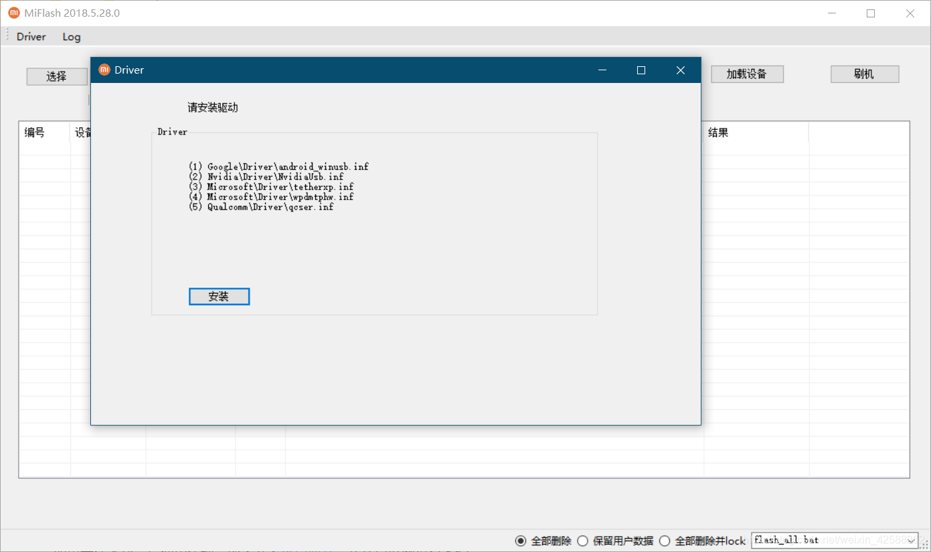The height and width of the screenshot is (552, 931).
Task: Click the Driver group box label
Action: point(173,132)
